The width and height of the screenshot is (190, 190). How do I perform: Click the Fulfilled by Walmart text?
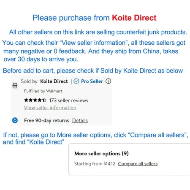point(43,91)
